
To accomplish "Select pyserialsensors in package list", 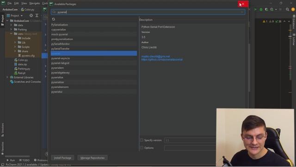I will coord(94,87).
